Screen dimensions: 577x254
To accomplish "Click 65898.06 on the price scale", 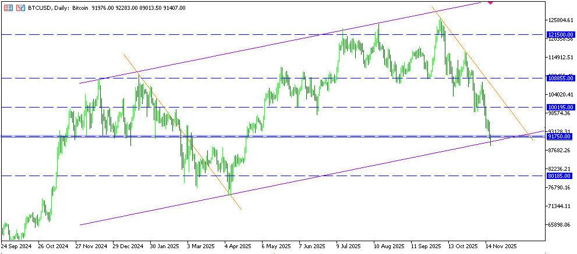I will point(560,225).
